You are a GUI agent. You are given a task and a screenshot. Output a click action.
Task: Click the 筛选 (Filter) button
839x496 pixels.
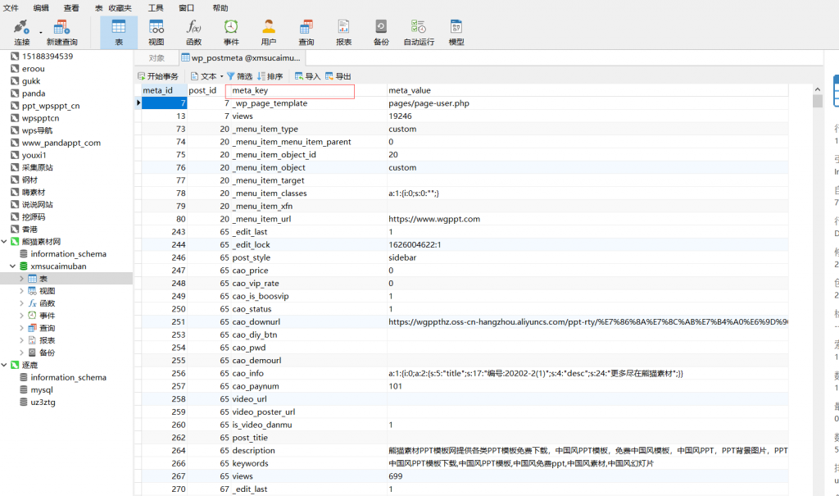(239, 76)
